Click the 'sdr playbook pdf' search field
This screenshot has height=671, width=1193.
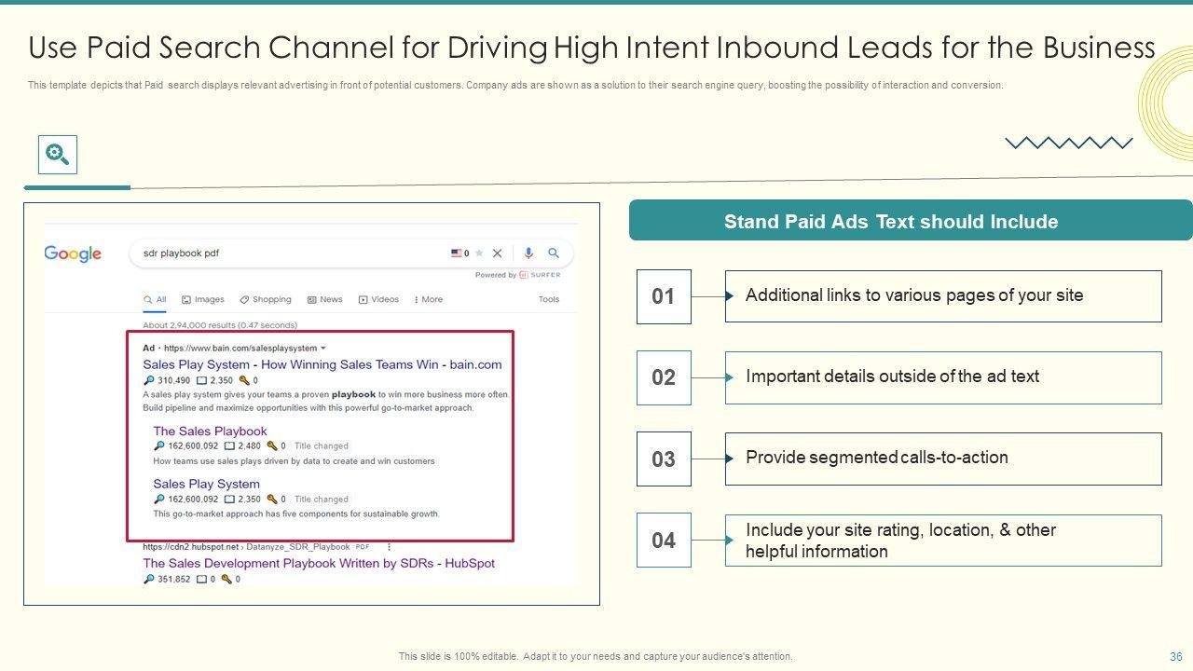click(280, 253)
